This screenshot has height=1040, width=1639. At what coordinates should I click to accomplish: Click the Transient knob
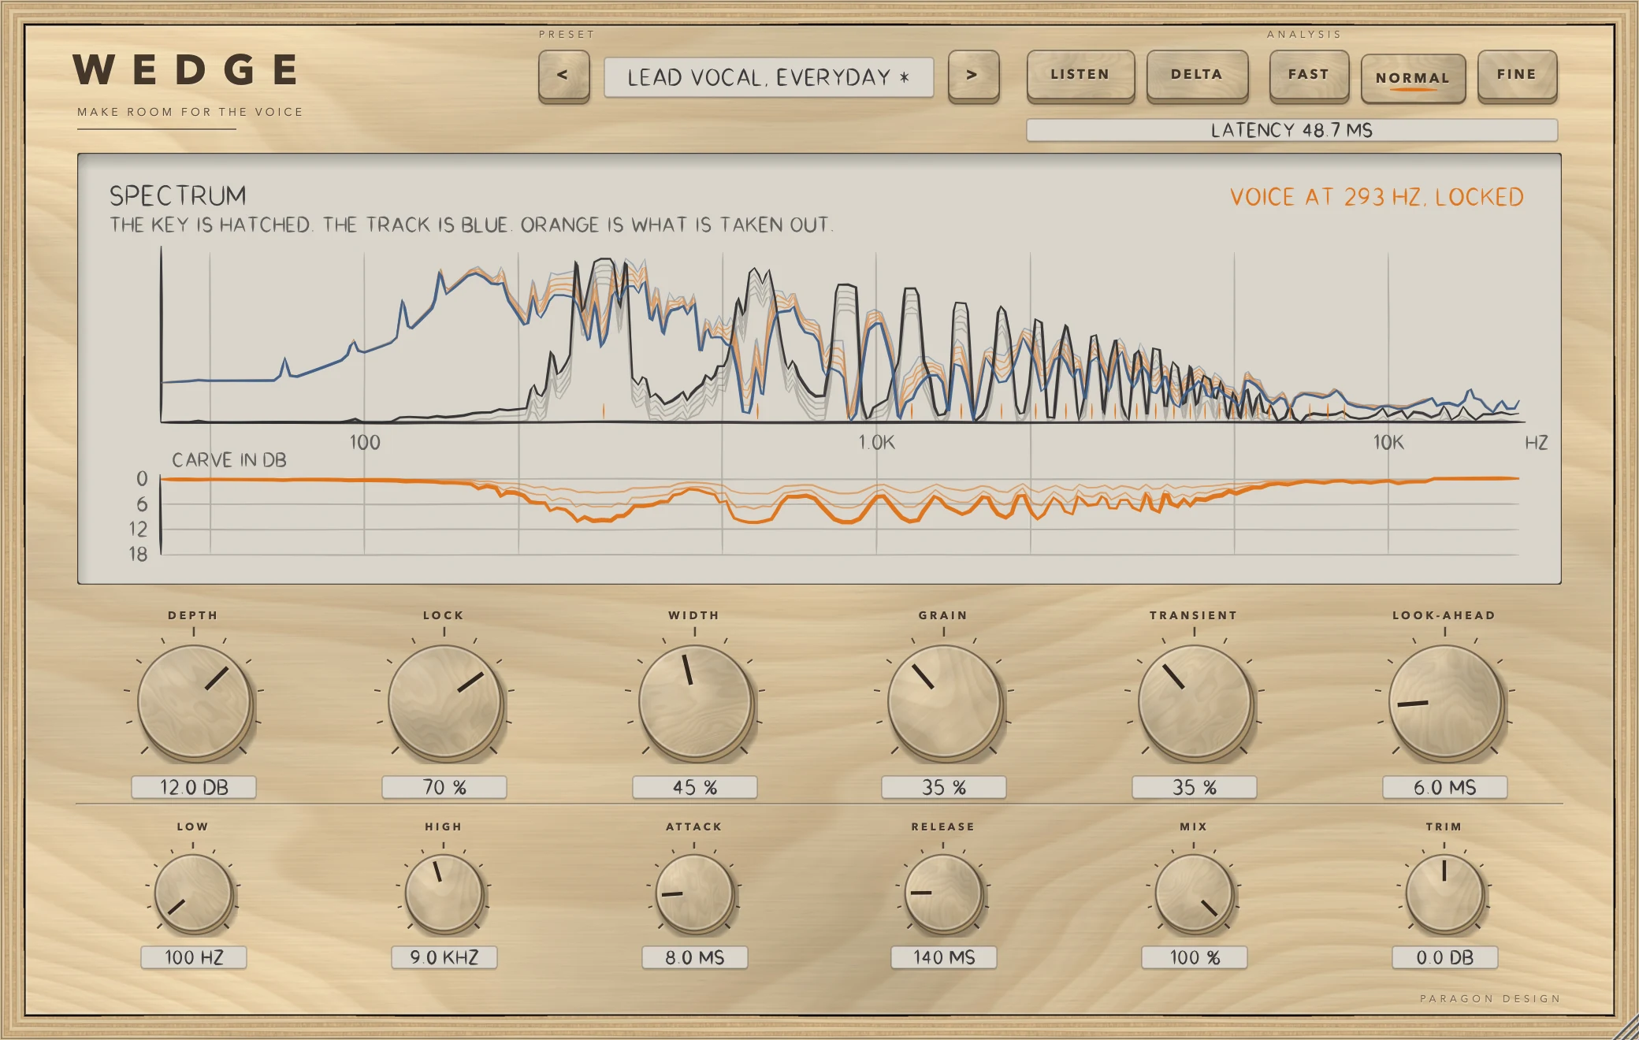[1195, 702]
